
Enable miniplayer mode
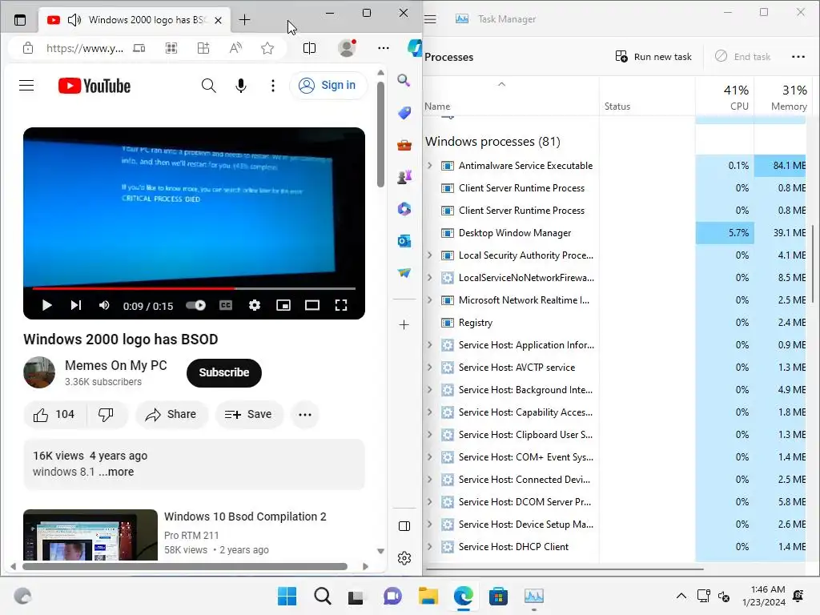click(283, 305)
